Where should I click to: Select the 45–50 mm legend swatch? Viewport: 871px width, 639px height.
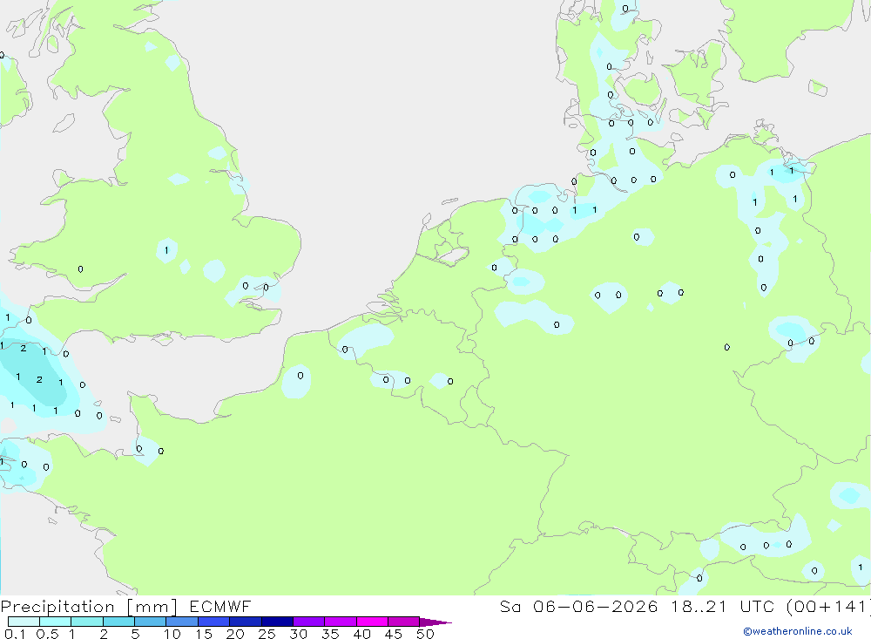pyautogui.click(x=404, y=622)
